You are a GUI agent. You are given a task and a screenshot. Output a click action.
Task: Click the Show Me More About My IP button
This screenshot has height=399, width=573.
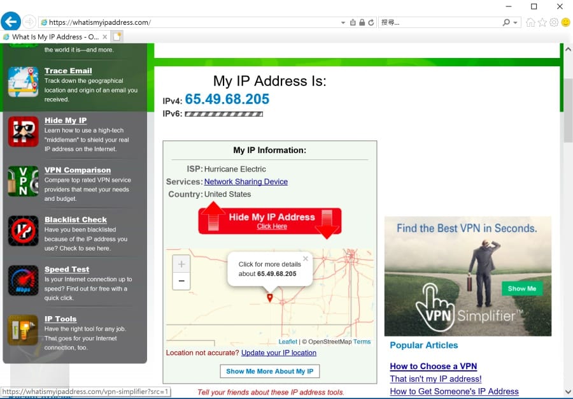[269, 371]
